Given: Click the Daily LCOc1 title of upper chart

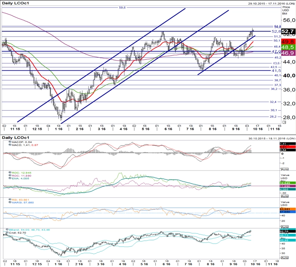Looking at the screenshot, I should tap(15, 3).
